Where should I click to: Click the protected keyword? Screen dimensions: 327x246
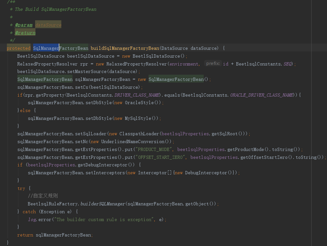coord(19,48)
